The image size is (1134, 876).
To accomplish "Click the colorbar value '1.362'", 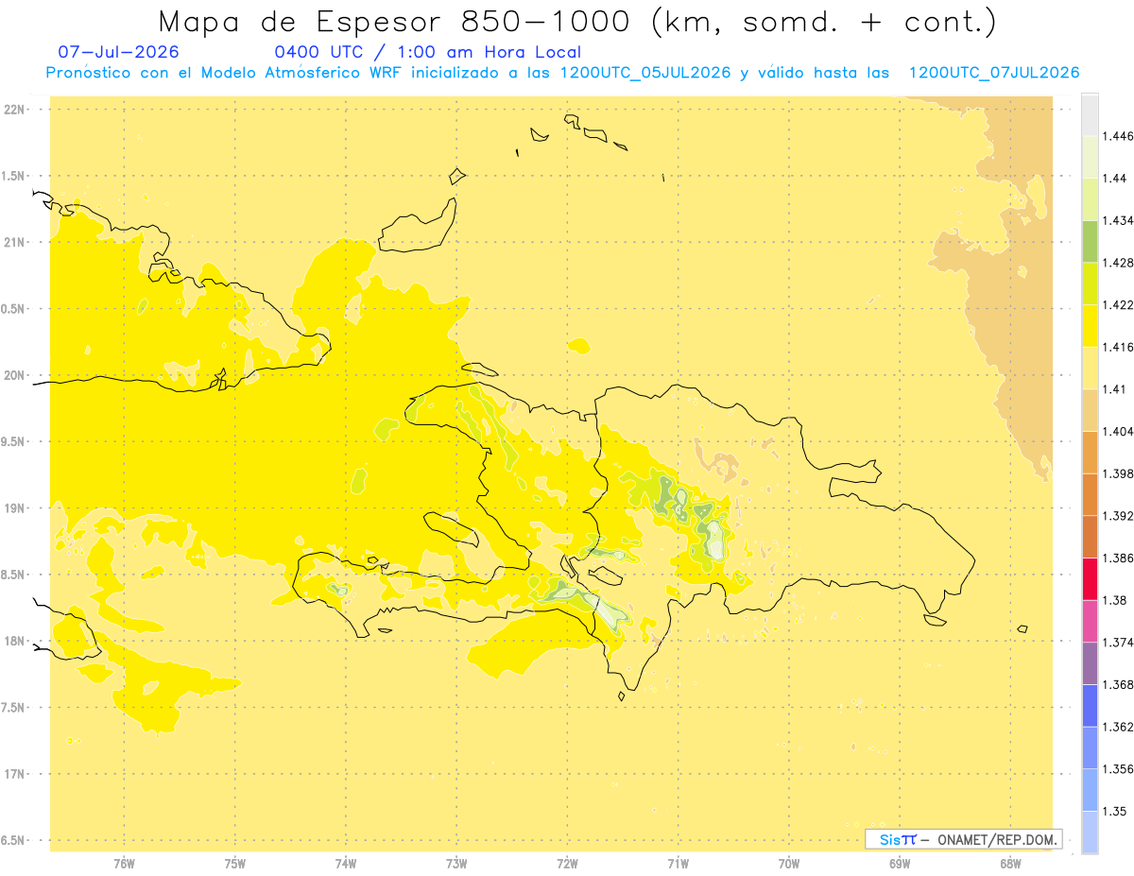I will coord(1120,727).
